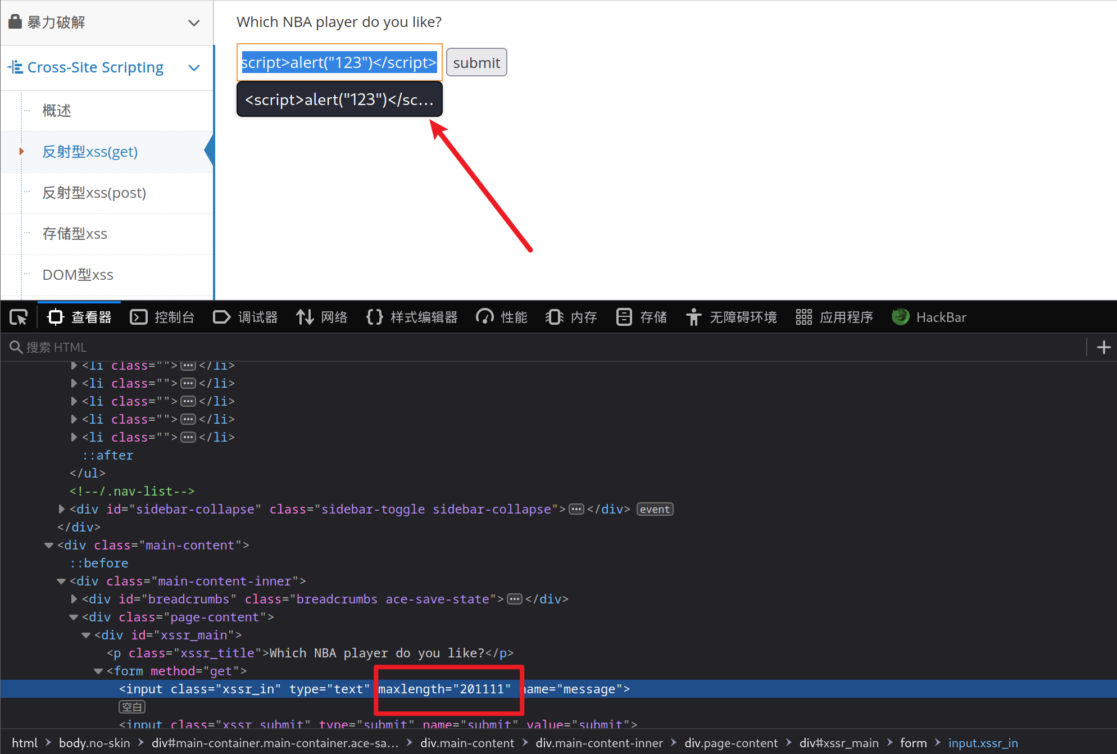Open the 内存 memory tab
Viewport: 1117px width, 754px height.
(x=571, y=317)
